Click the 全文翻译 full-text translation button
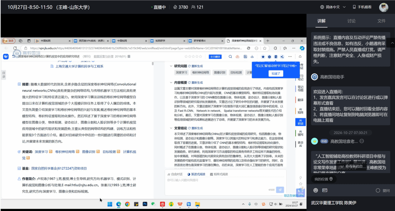This screenshot has height=211, width=395. pyautogui.click(x=215, y=57)
